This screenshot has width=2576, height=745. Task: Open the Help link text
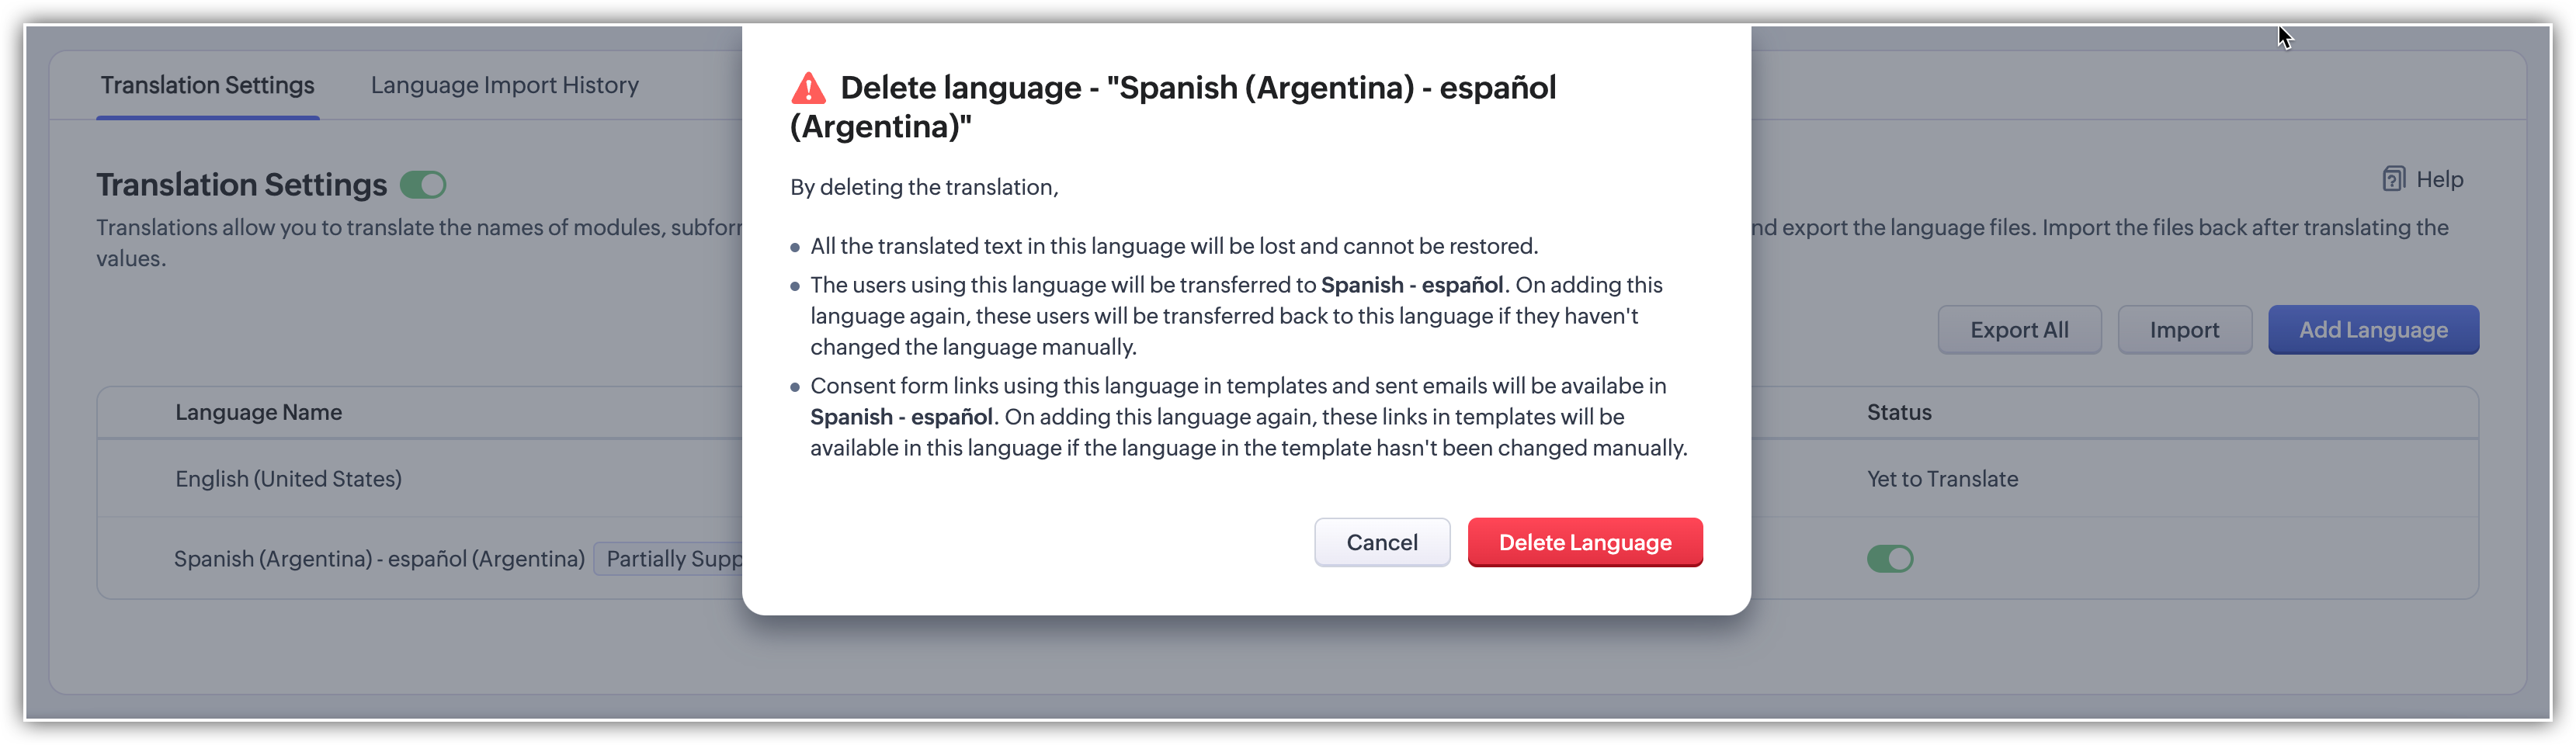(2439, 180)
